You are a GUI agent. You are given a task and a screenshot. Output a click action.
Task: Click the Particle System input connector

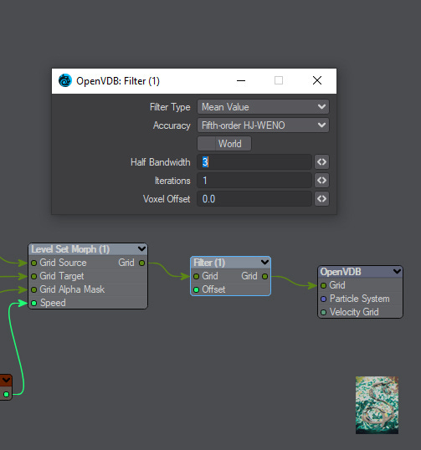coord(324,299)
